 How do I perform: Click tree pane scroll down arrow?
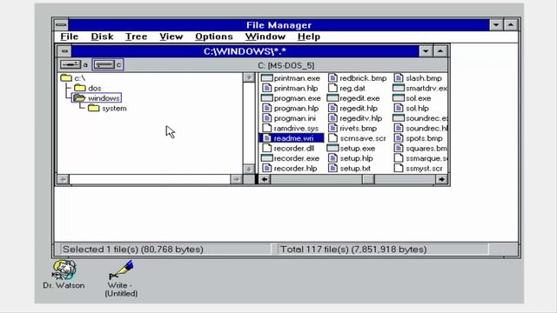pos(249,169)
